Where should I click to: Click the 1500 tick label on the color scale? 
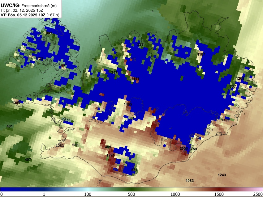[219, 194]
